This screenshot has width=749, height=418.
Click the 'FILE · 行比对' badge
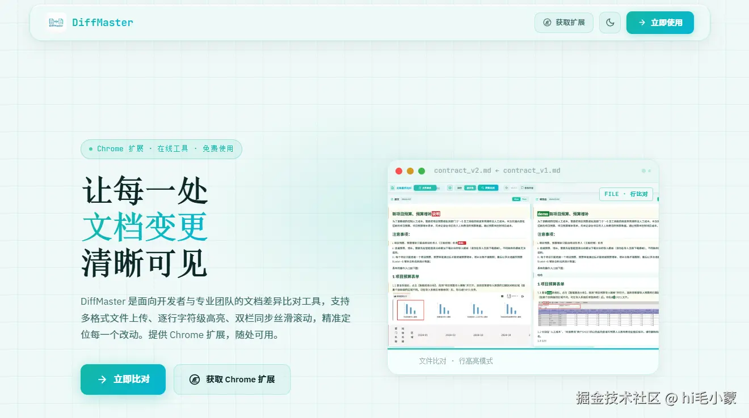pyautogui.click(x=626, y=194)
